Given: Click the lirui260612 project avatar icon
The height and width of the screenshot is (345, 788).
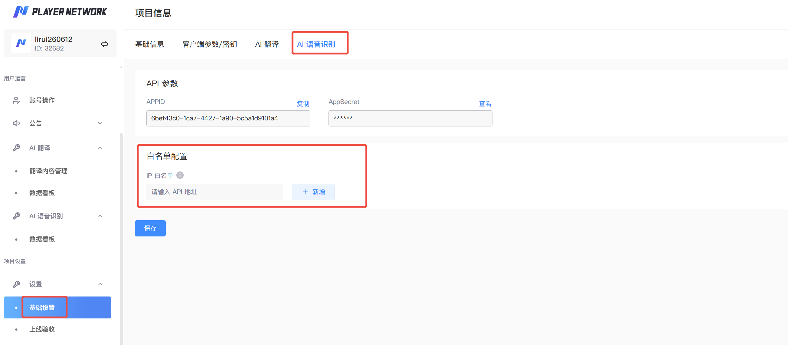Looking at the screenshot, I should [x=21, y=43].
